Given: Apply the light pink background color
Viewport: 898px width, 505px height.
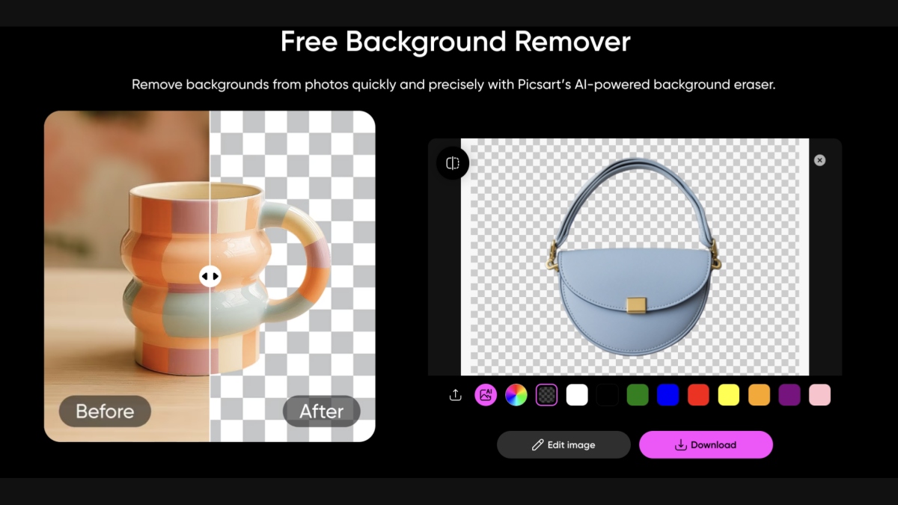Looking at the screenshot, I should 819,394.
